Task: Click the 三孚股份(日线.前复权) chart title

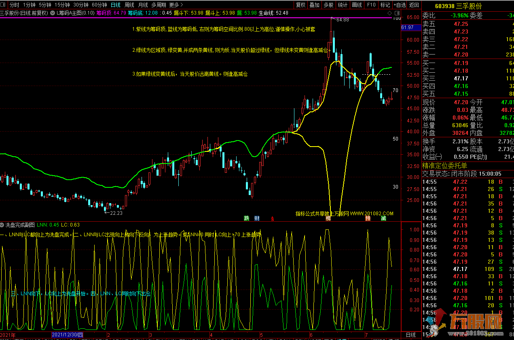Action: tap(24, 13)
